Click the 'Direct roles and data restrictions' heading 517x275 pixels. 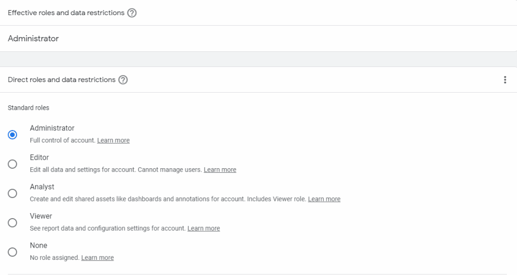point(62,80)
